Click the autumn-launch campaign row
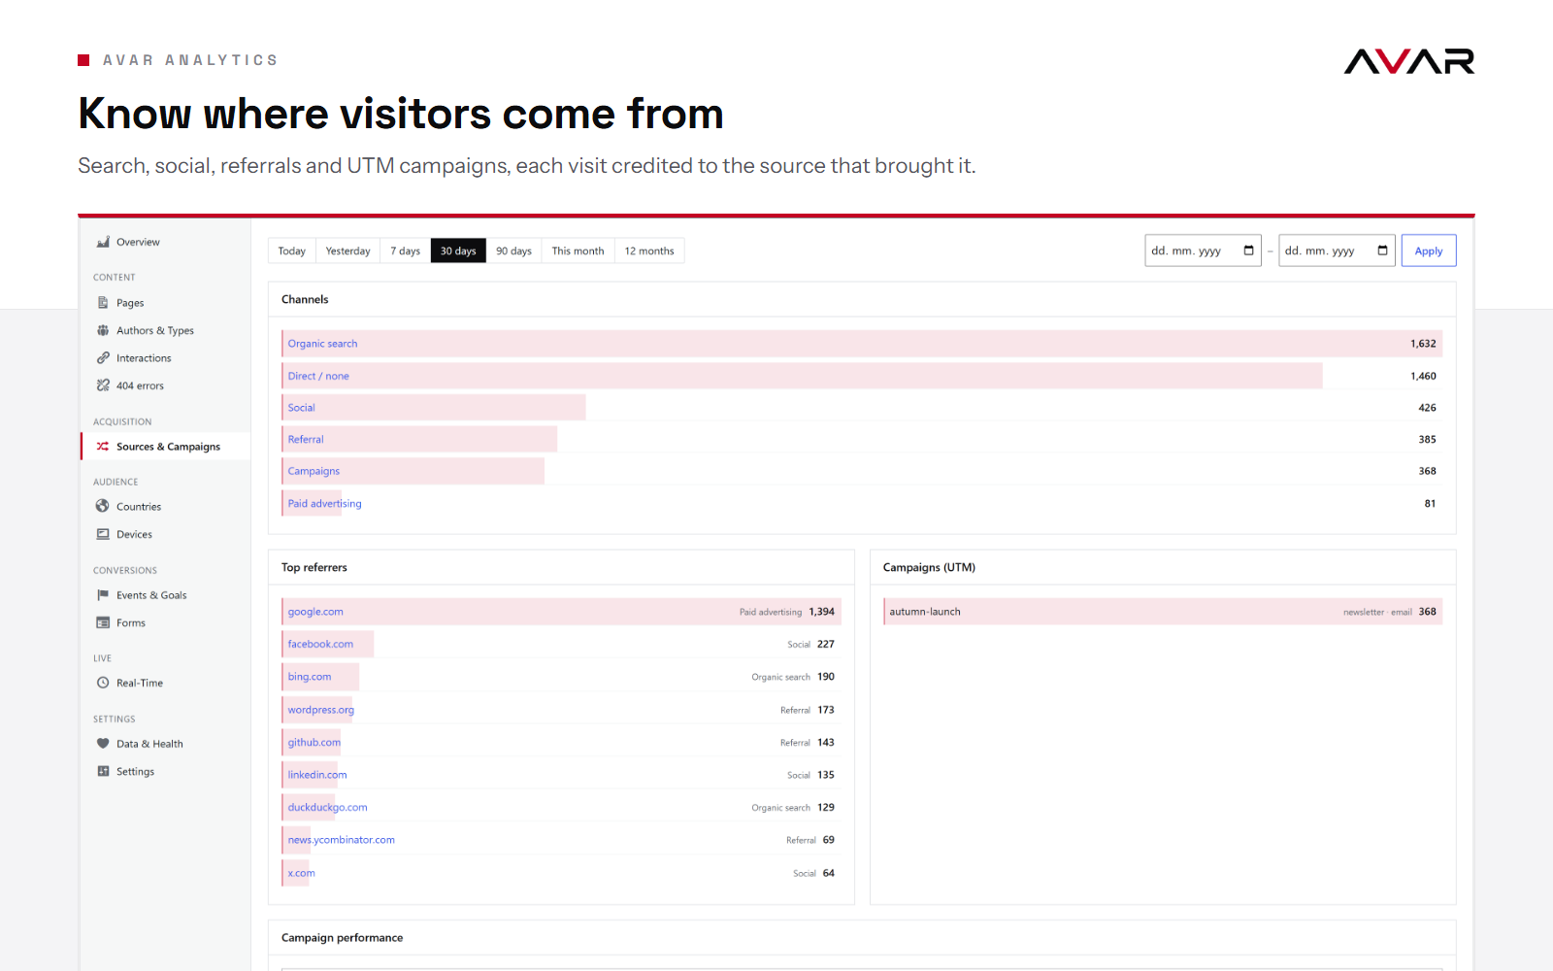The image size is (1553, 971). pyautogui.click(x=1163, y=612)
